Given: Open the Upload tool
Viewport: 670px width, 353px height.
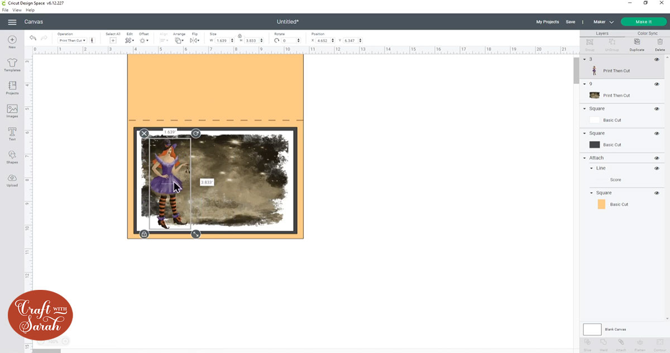Looking at the screenshot, I should tap(12, 179).
